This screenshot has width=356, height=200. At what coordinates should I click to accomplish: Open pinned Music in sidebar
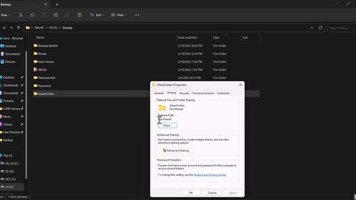coord(7,117)
